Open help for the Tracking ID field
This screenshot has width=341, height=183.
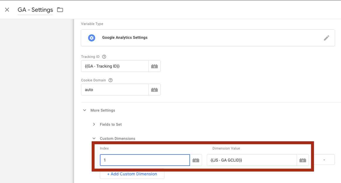(104, 57)
